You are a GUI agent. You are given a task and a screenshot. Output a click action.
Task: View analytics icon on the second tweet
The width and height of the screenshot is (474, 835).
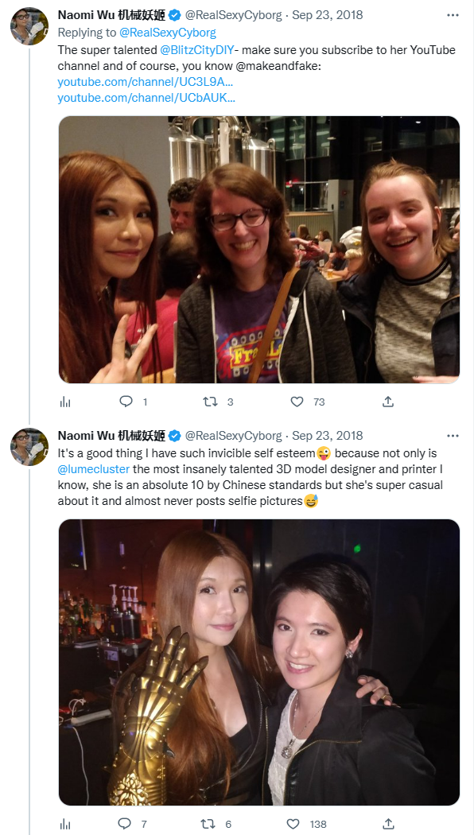pos(65,825)
